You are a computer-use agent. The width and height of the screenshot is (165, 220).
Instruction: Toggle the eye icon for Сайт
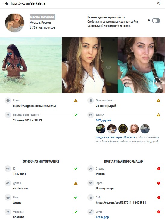(91, 197)
